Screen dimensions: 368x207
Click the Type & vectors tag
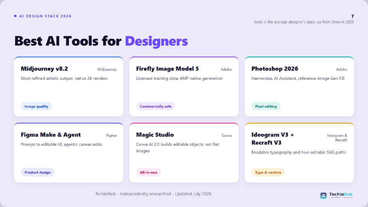268,172
